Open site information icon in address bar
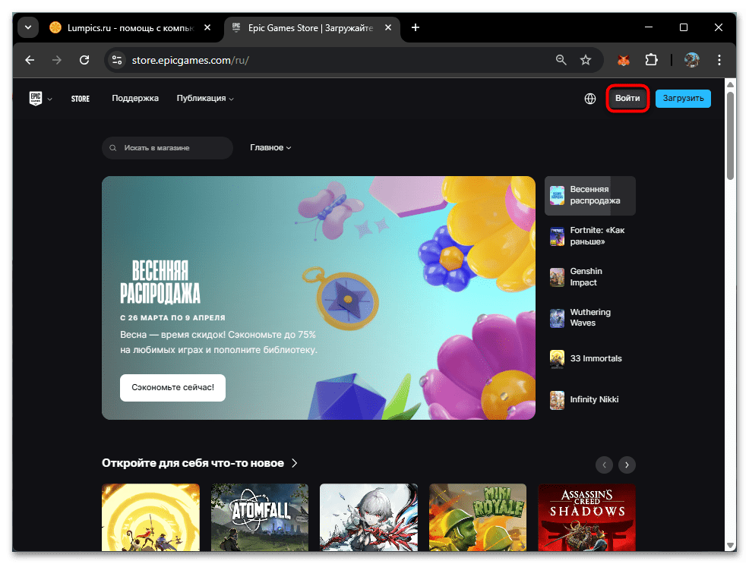Image resolution: width=749 pixels, height=564 pixels. pyautogui.click(x=117, y=60)
